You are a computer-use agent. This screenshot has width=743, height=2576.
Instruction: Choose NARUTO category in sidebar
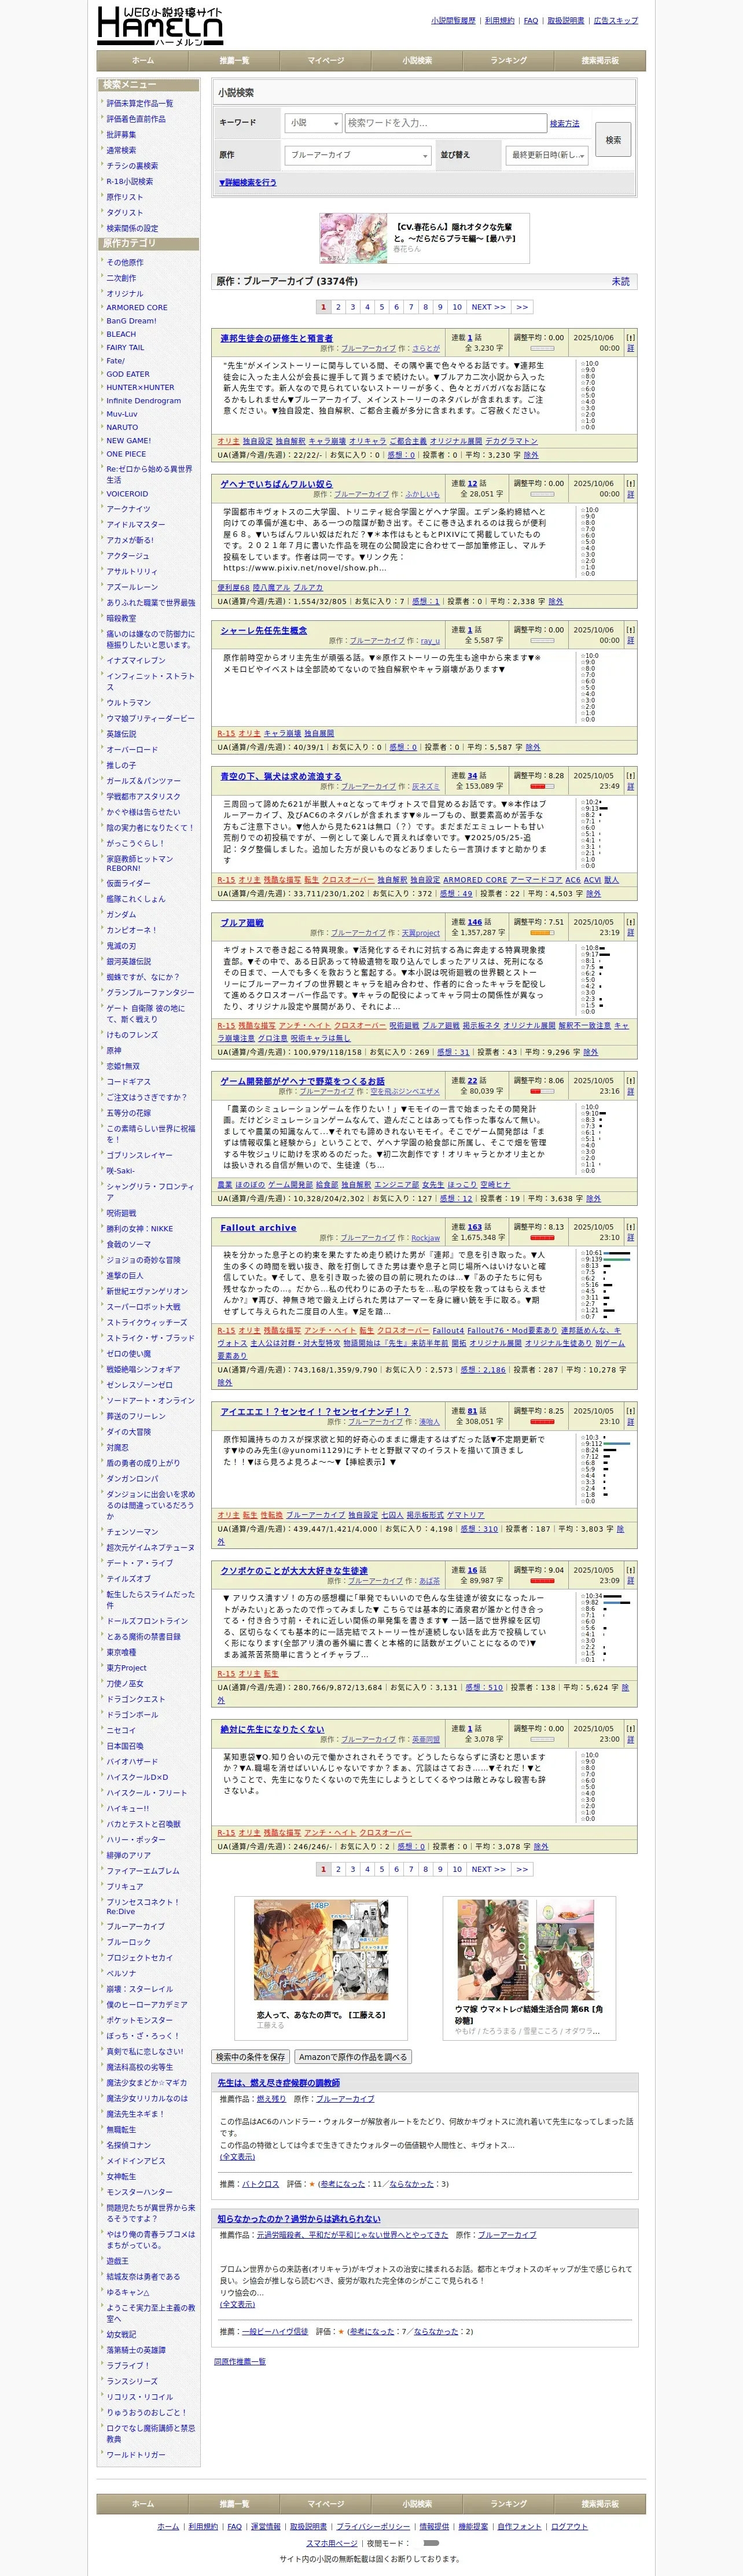(122, 427)
